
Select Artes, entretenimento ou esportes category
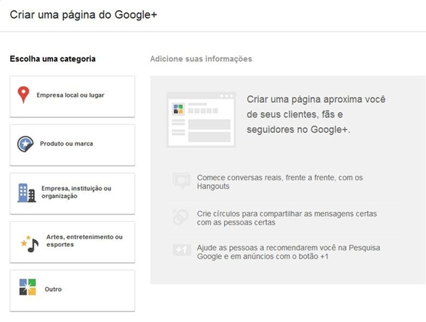pyautogui.click(x=72, y=242)
